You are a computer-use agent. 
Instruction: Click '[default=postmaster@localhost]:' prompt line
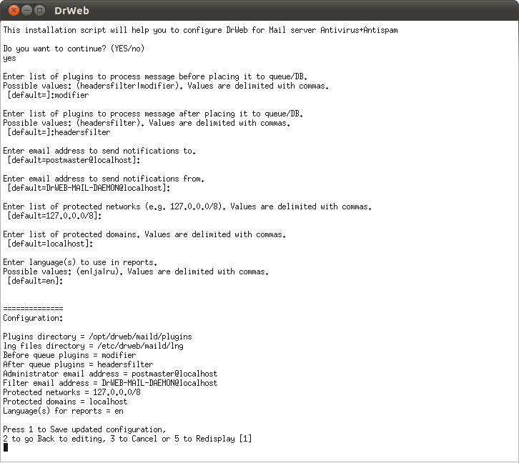74,160
